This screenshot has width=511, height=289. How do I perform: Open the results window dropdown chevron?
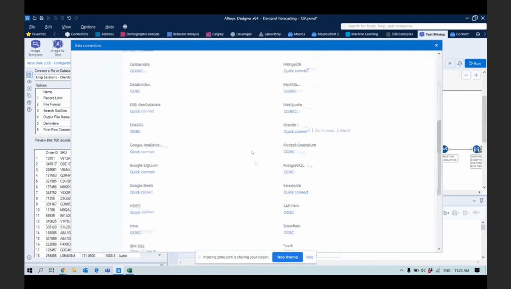pyautogui.click(x=475, y=200)
